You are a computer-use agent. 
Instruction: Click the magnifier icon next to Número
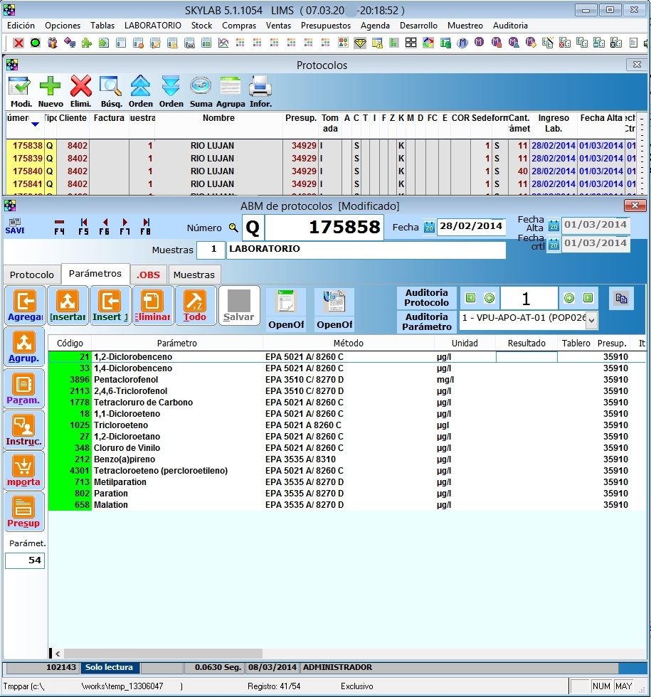point(233,228)
